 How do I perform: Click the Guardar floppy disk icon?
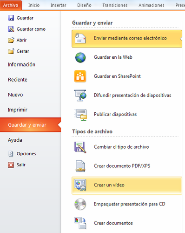(11, 18)
